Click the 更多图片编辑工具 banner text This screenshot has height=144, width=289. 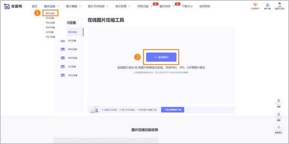coord(148,110)
